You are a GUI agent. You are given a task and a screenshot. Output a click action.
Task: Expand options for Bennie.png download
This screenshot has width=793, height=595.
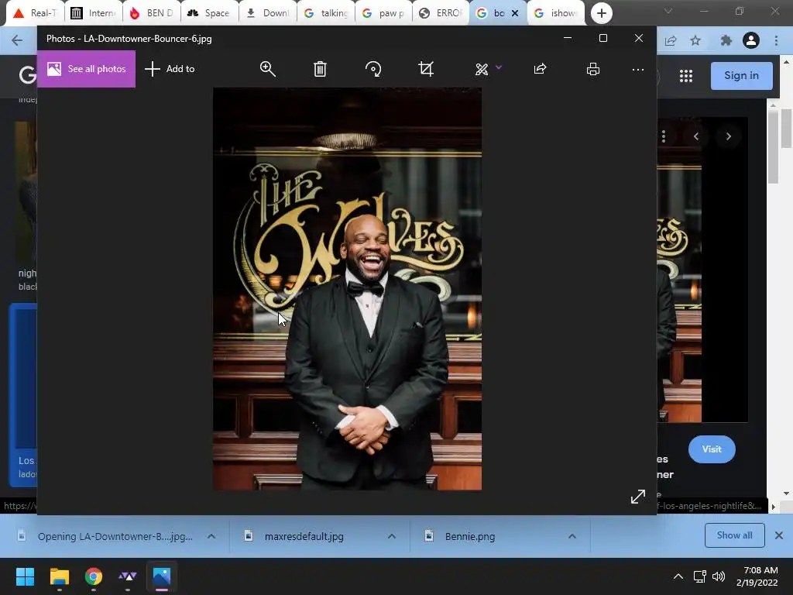572,536
